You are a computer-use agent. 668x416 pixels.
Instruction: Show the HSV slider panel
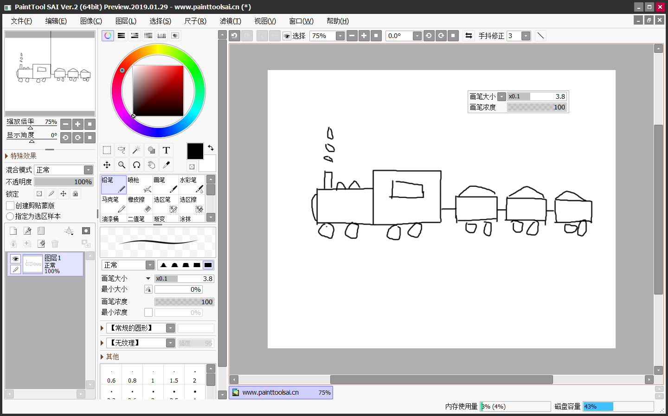pos(135,36)
